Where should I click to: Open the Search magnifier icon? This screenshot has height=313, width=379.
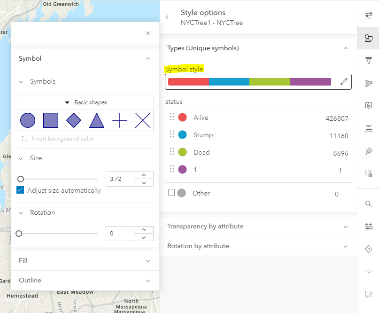click(x=368, y=203)
